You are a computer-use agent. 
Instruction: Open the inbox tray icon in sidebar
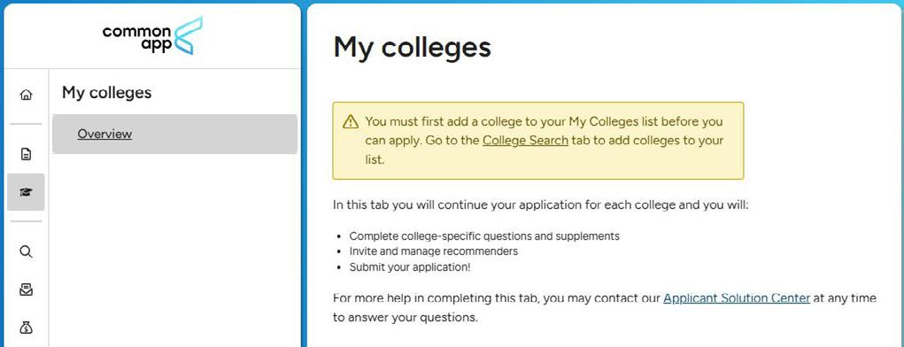click(26, 290)
